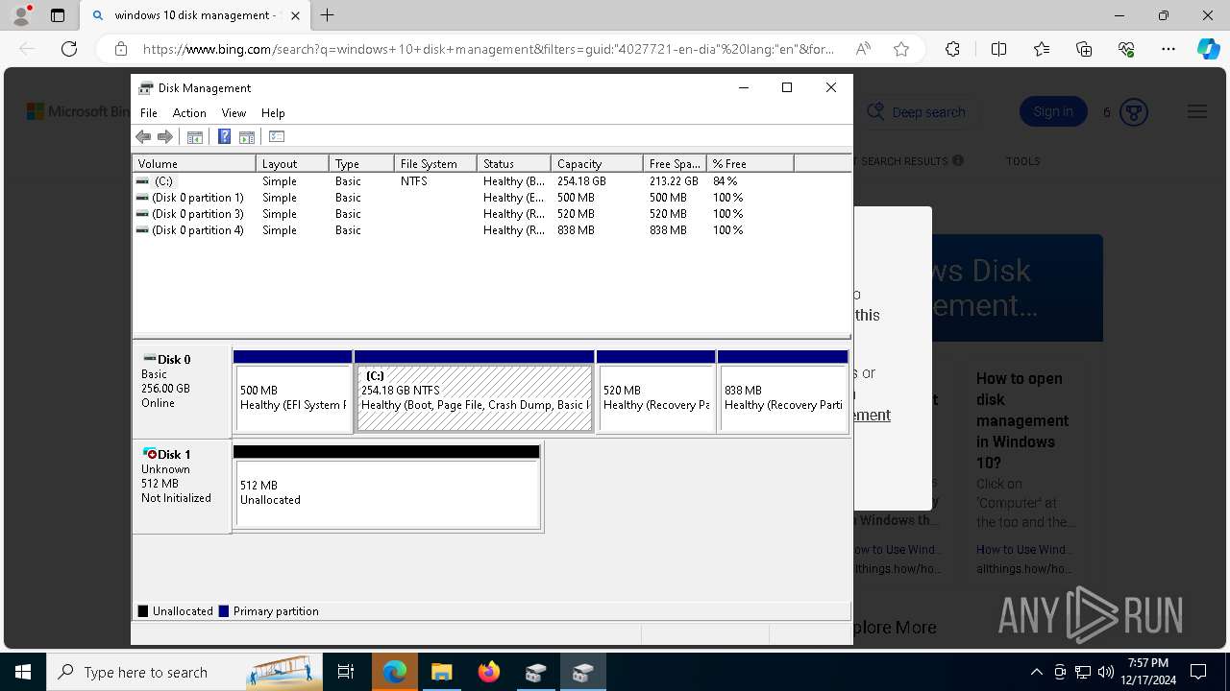The width and height of the screenshot is (1230, 691).
Task: Toggle Edge split screen icon
Action: (998, 49)
